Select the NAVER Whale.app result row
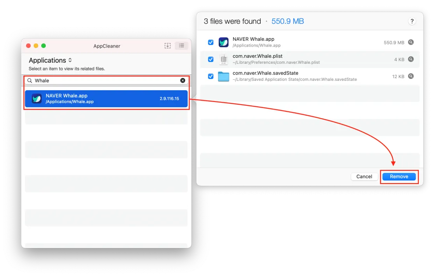The image size is (437, 276). (106, 99)
